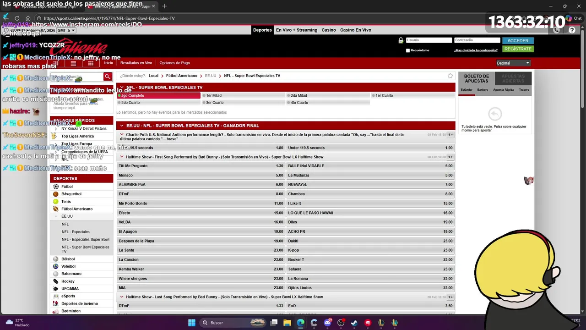This screenshot has height=330, width=586.
Task: Select the 2do Cuarto market filter
Action: (x=158, y=103)
